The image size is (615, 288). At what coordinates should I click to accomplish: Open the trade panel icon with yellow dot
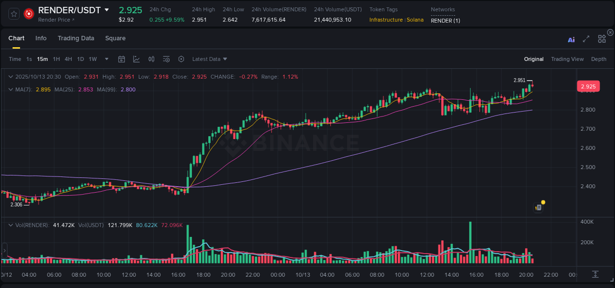click(x=538, y=207)
